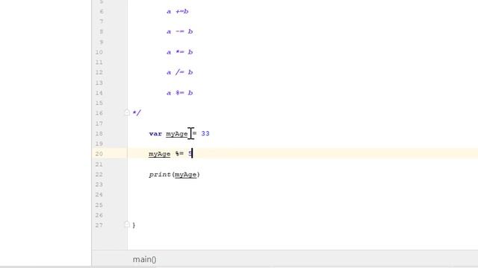This screenshot has width=478, height=268.
Task: Click the 'a /= b' comment line
Action: 179,72
